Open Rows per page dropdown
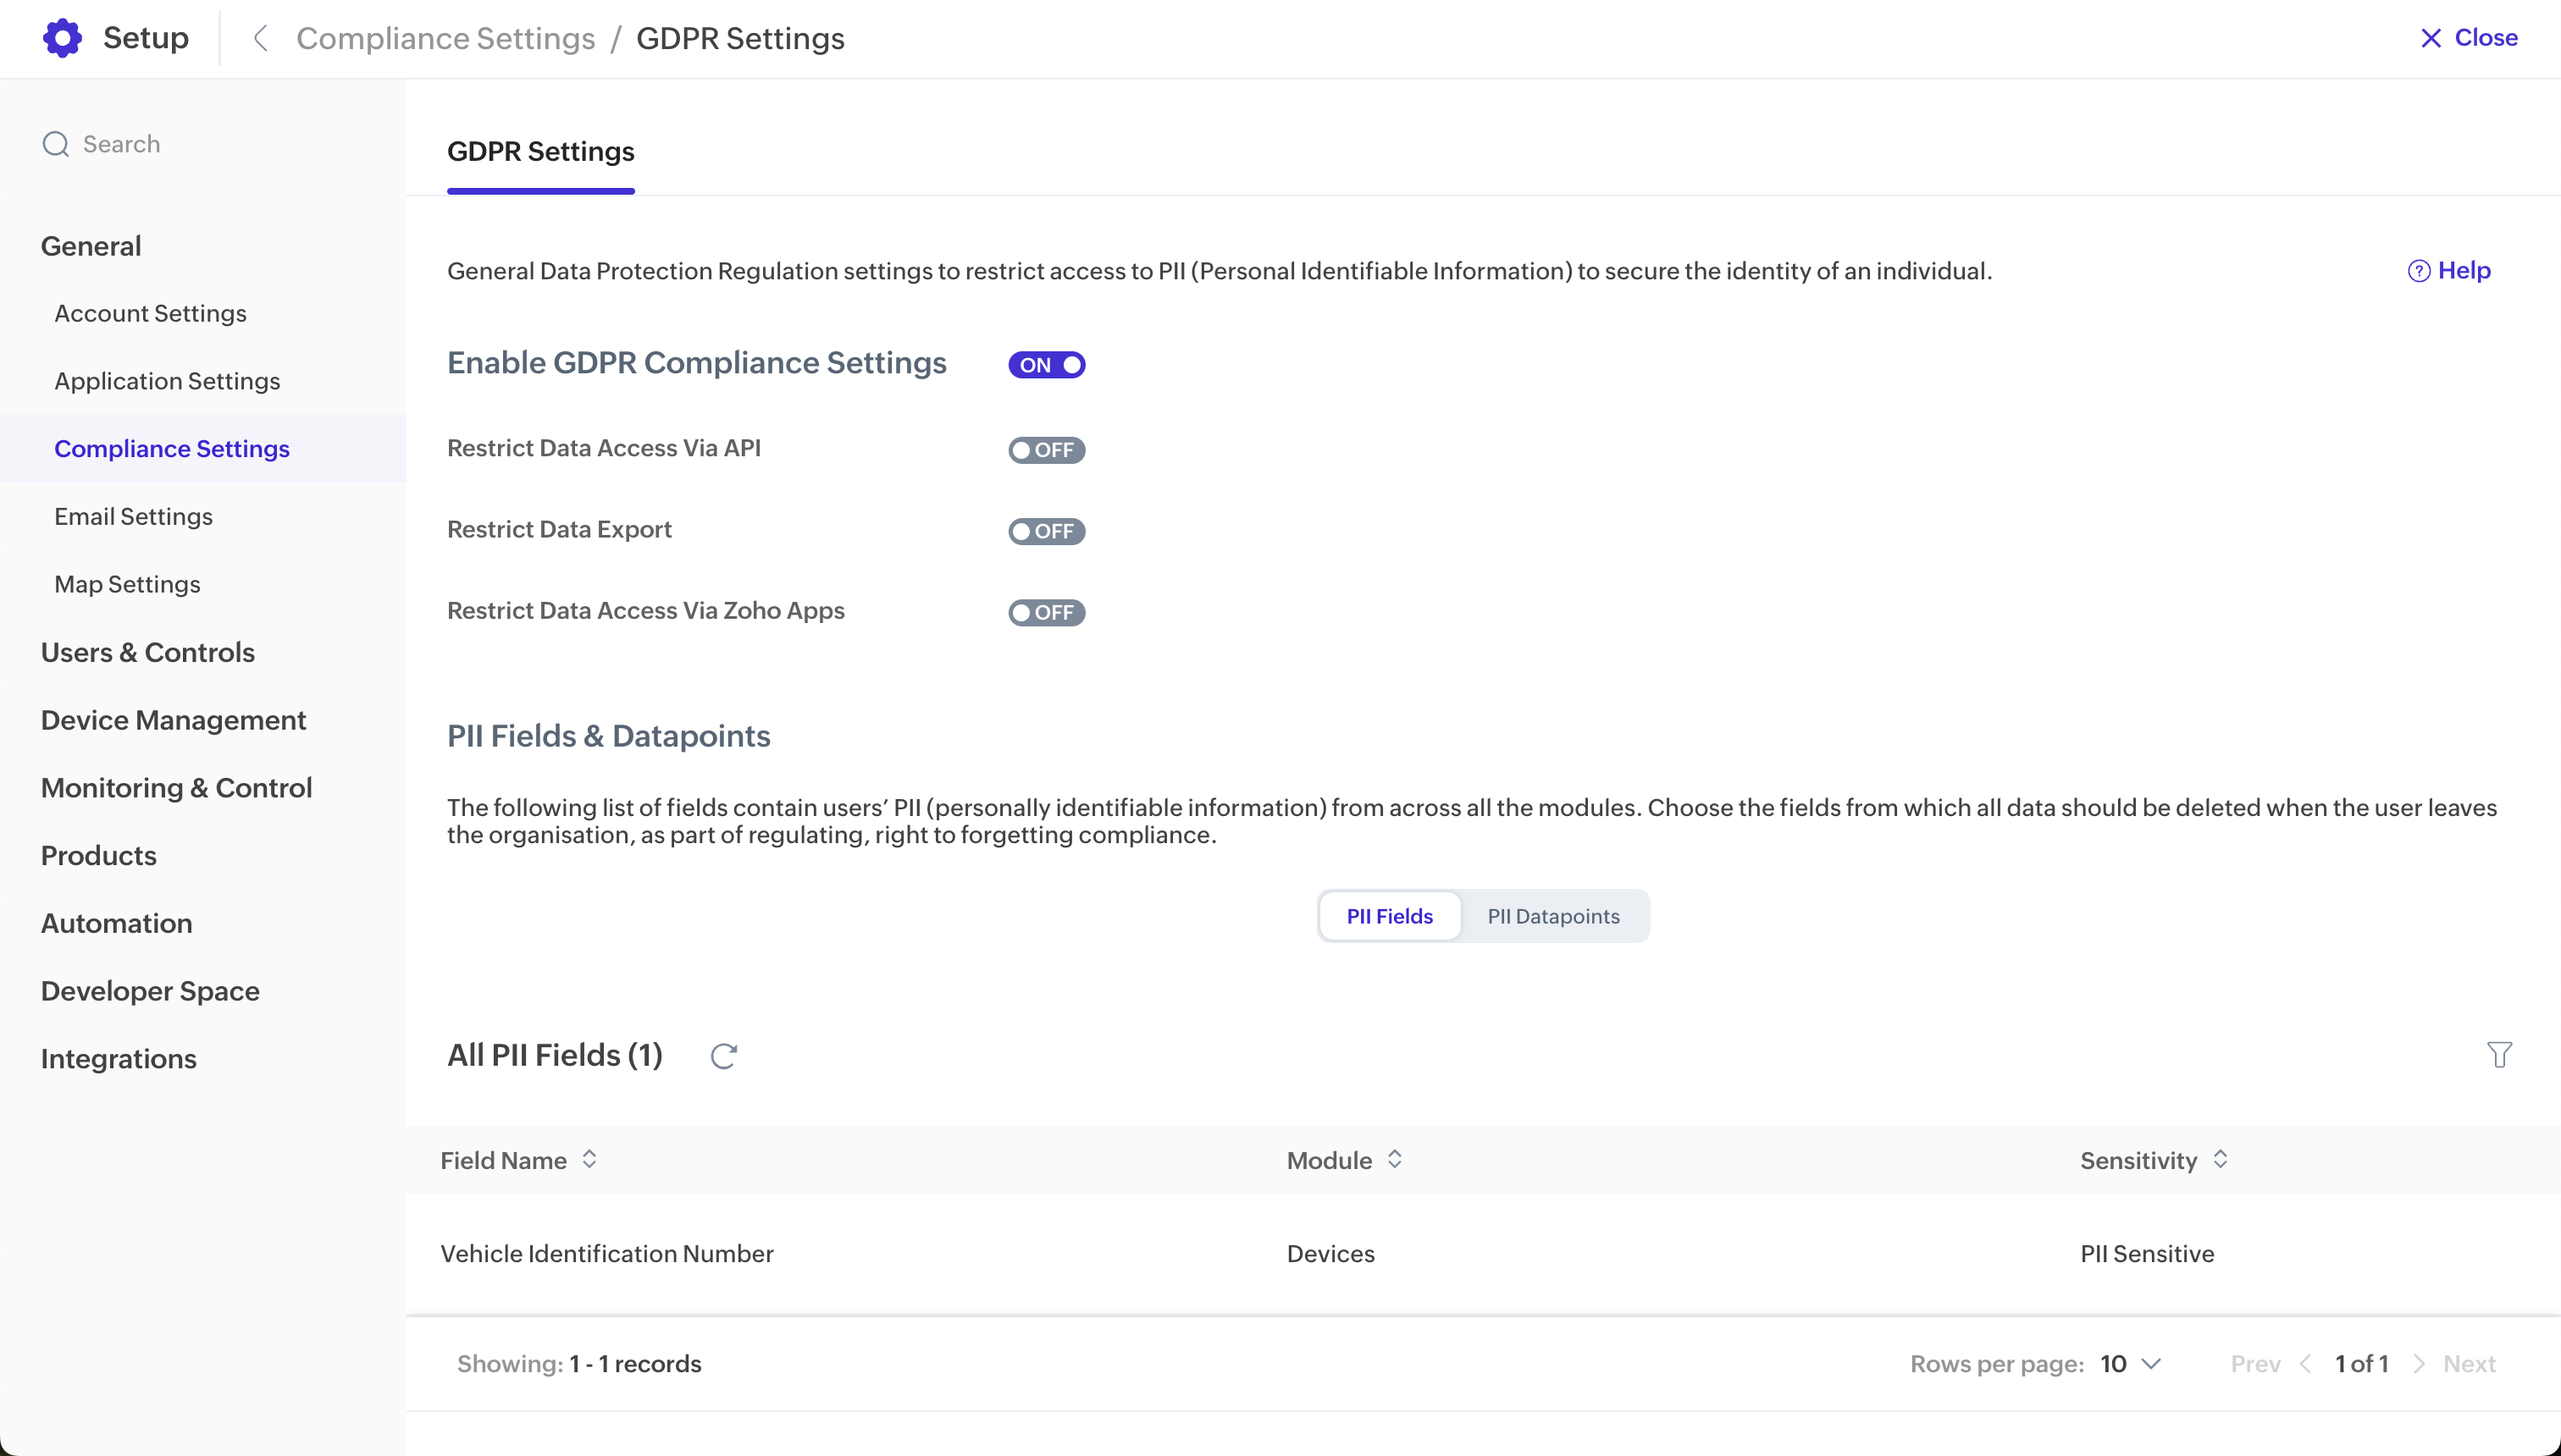Image resolution: width=2561 pixels, height=1456 pixels. (x=2131, y=1364)
